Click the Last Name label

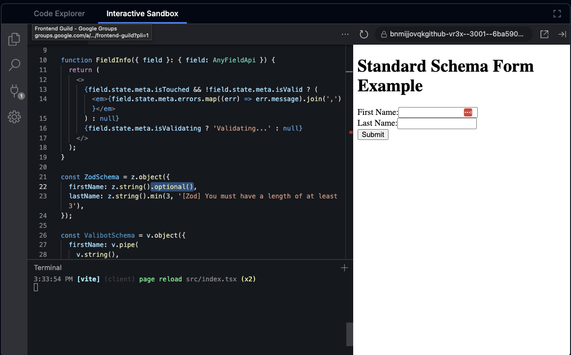(377, 123)
